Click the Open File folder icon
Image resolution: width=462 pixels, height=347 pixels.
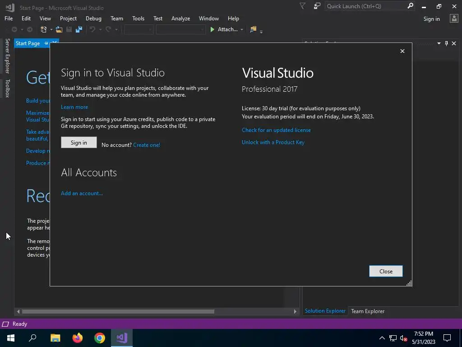point(59,29)
